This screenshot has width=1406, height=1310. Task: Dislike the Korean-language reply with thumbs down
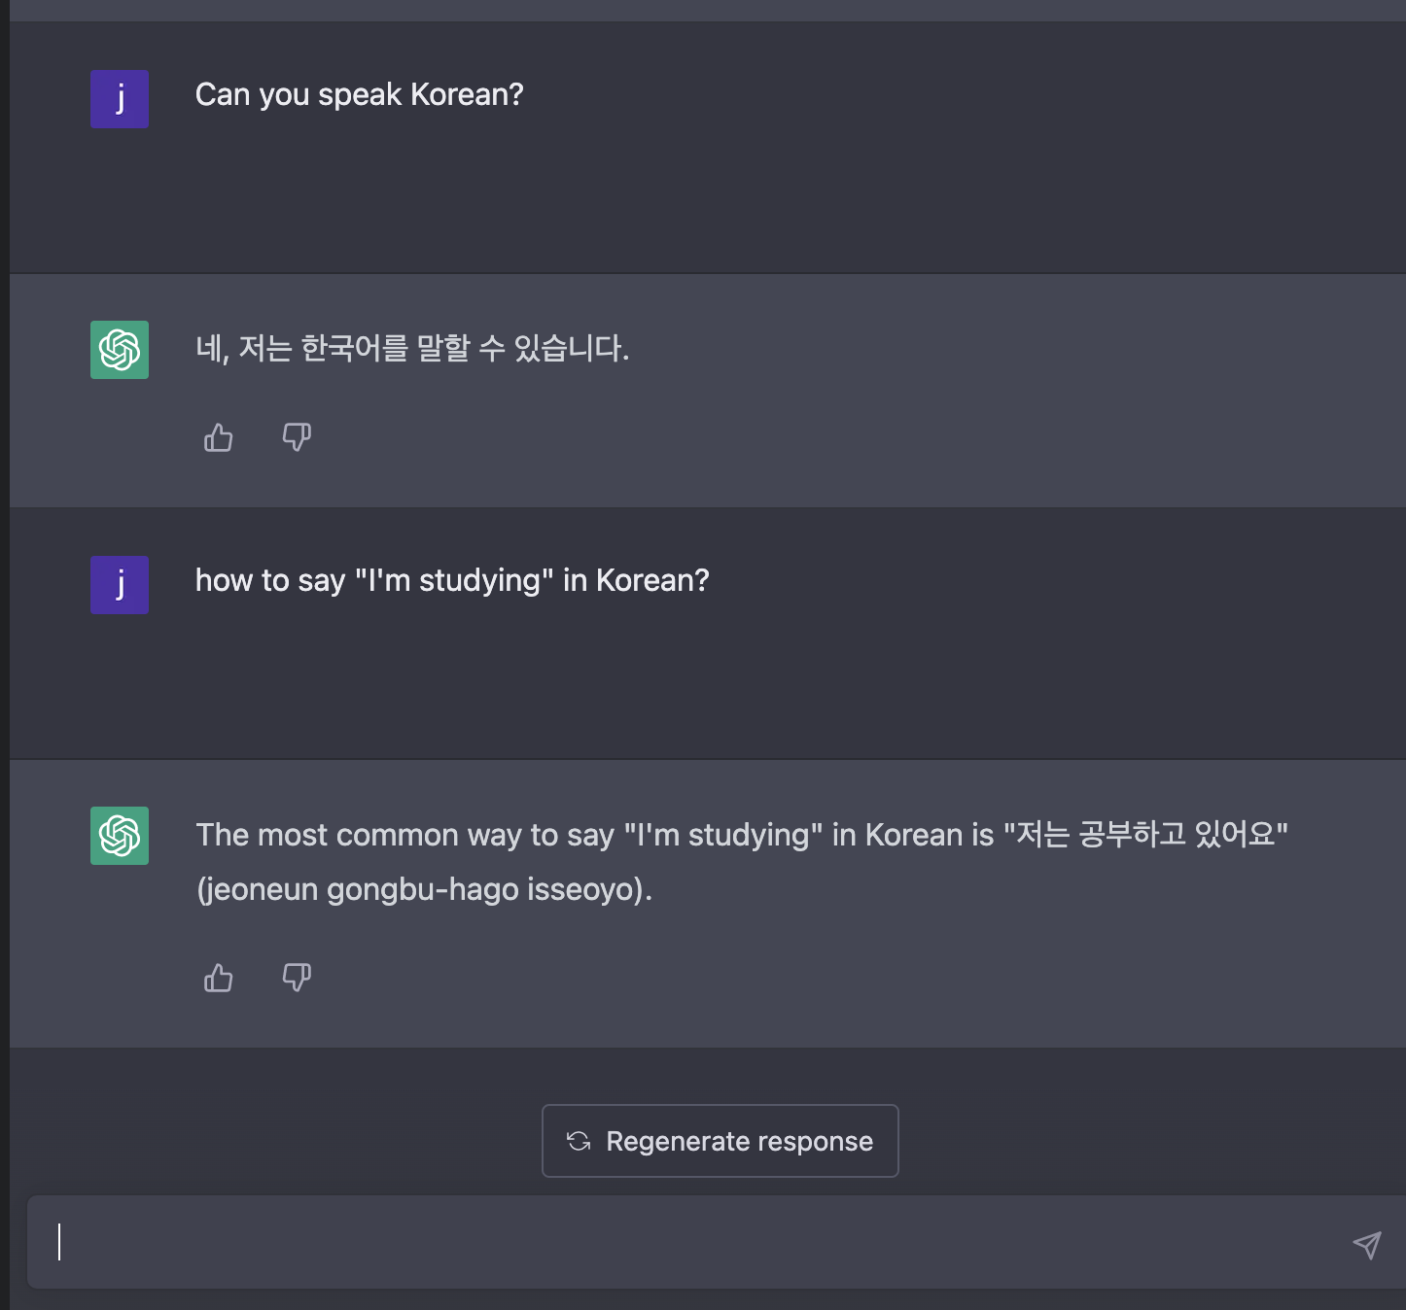(x=297, y=438)
